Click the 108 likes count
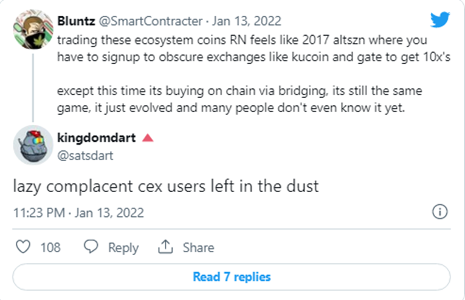 [50, 247]
